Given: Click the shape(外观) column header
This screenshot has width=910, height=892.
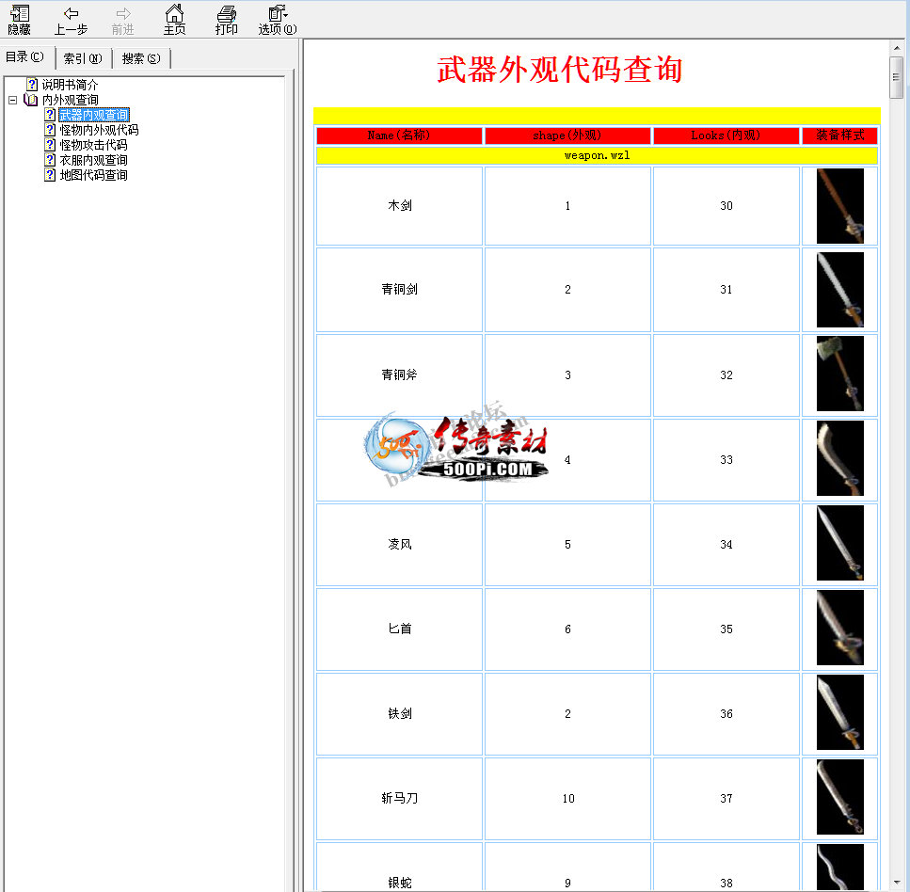Looking at the screenshot, I should tap(567, 135).
